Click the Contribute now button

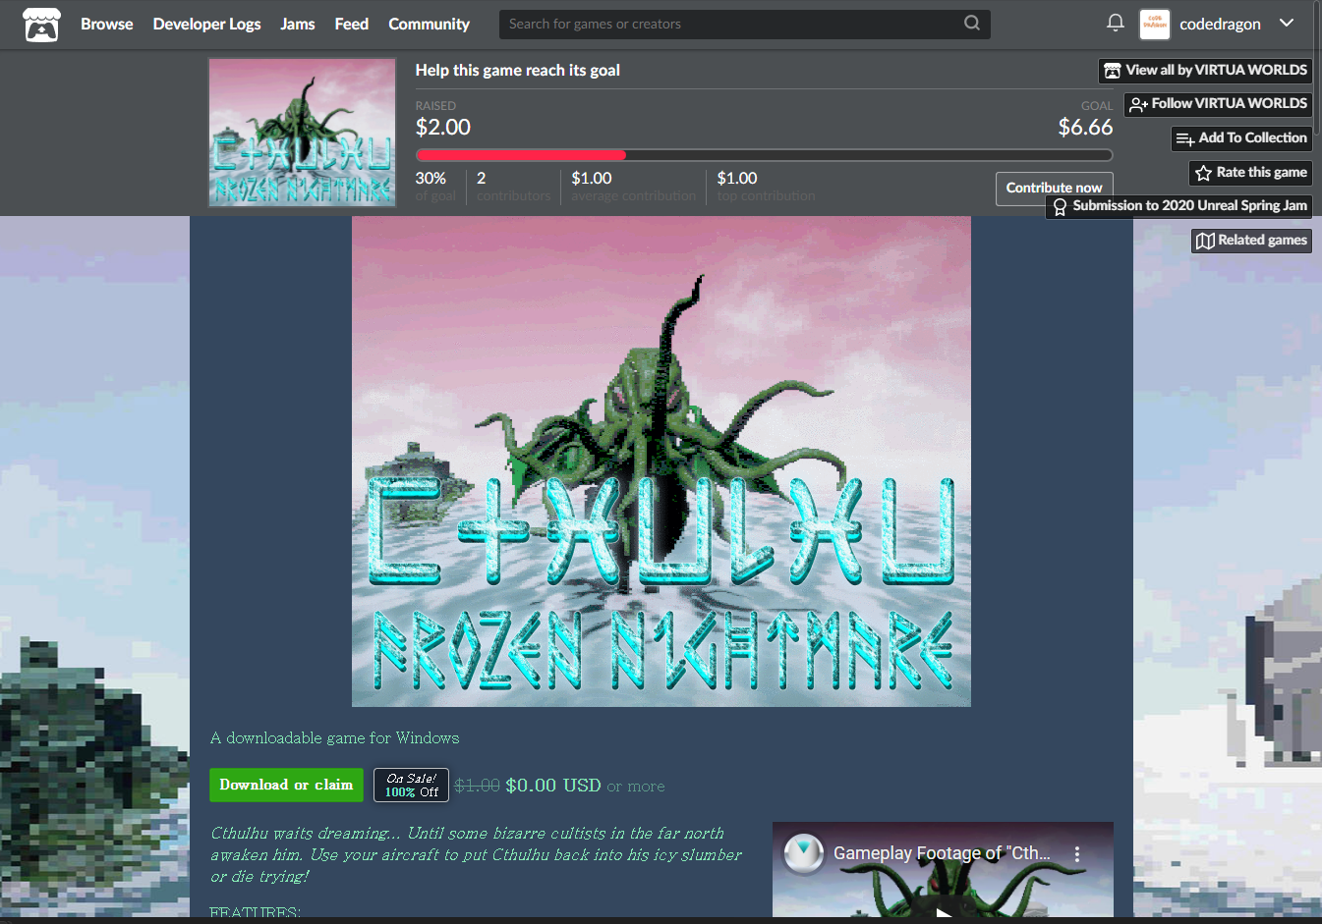point(1054,188)
